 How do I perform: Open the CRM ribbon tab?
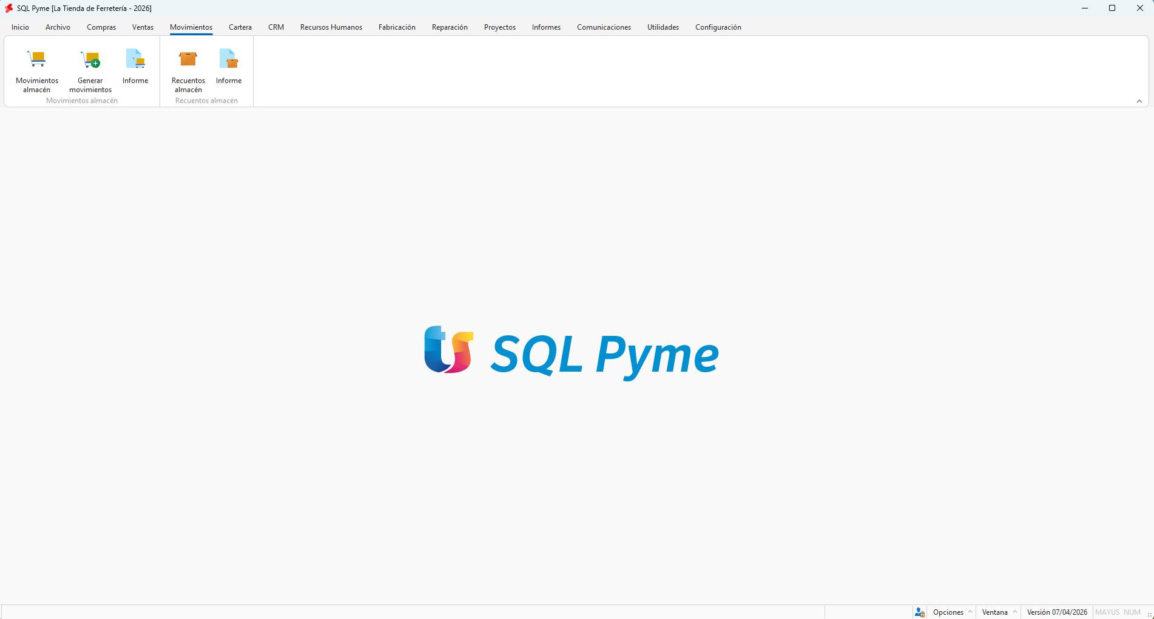pos(276,27)
